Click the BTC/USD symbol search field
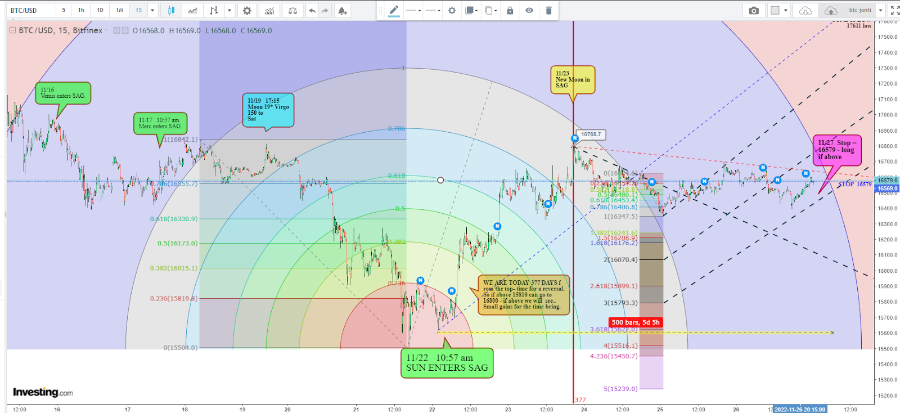This screenshot has height=413, width=900. point(31,10)
